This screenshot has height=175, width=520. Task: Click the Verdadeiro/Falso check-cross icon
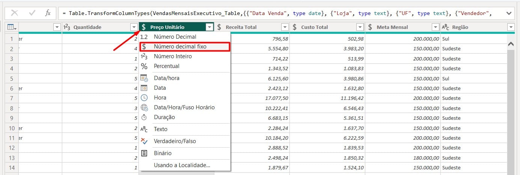coord(144,141)
